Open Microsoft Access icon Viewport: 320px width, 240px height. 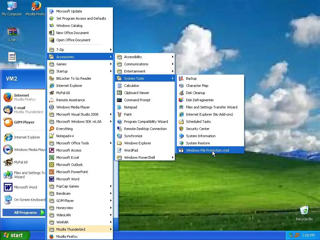pyautogui.click(x=52, y=150)
